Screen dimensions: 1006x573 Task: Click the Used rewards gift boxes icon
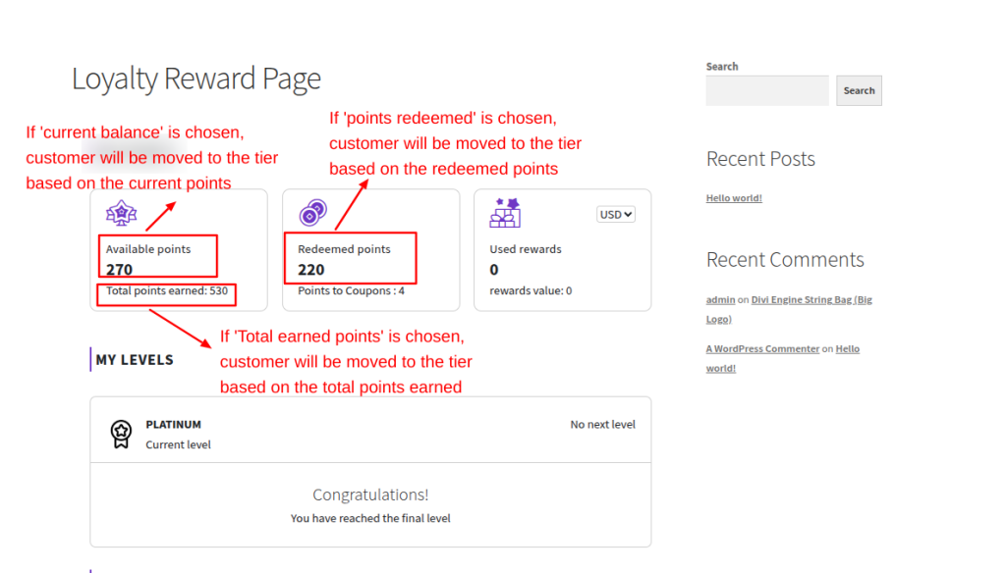[x=505, y=212]
